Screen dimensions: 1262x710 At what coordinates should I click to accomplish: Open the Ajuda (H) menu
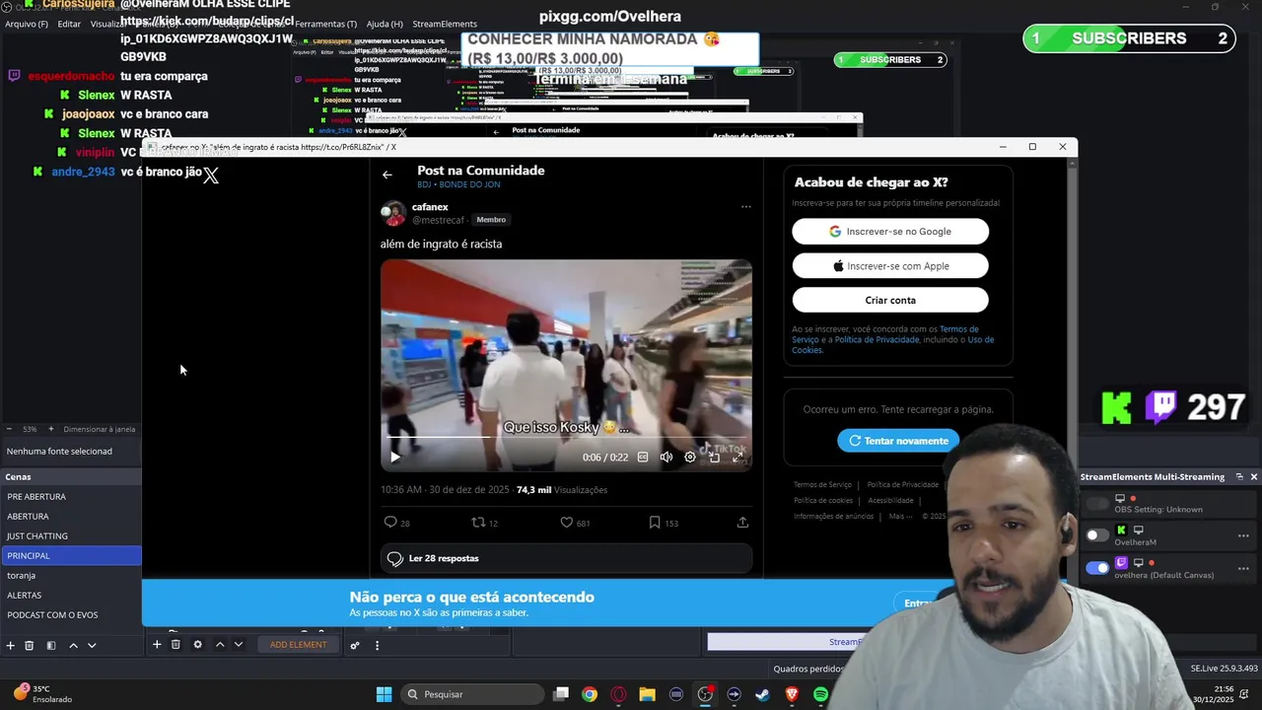385,24
